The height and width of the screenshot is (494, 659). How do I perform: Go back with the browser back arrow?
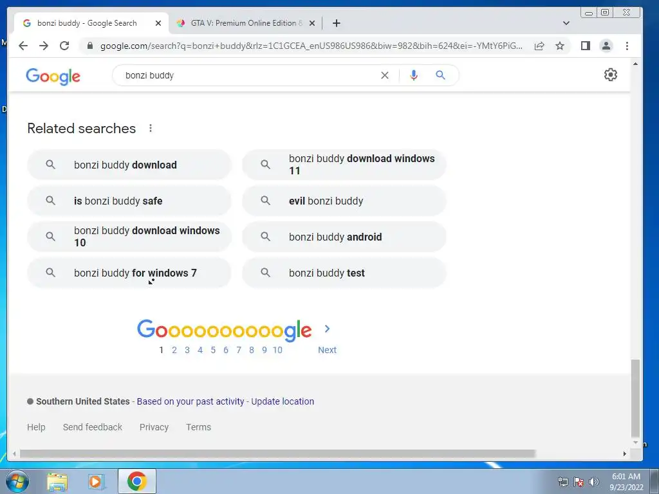click(x=23, y=46)
